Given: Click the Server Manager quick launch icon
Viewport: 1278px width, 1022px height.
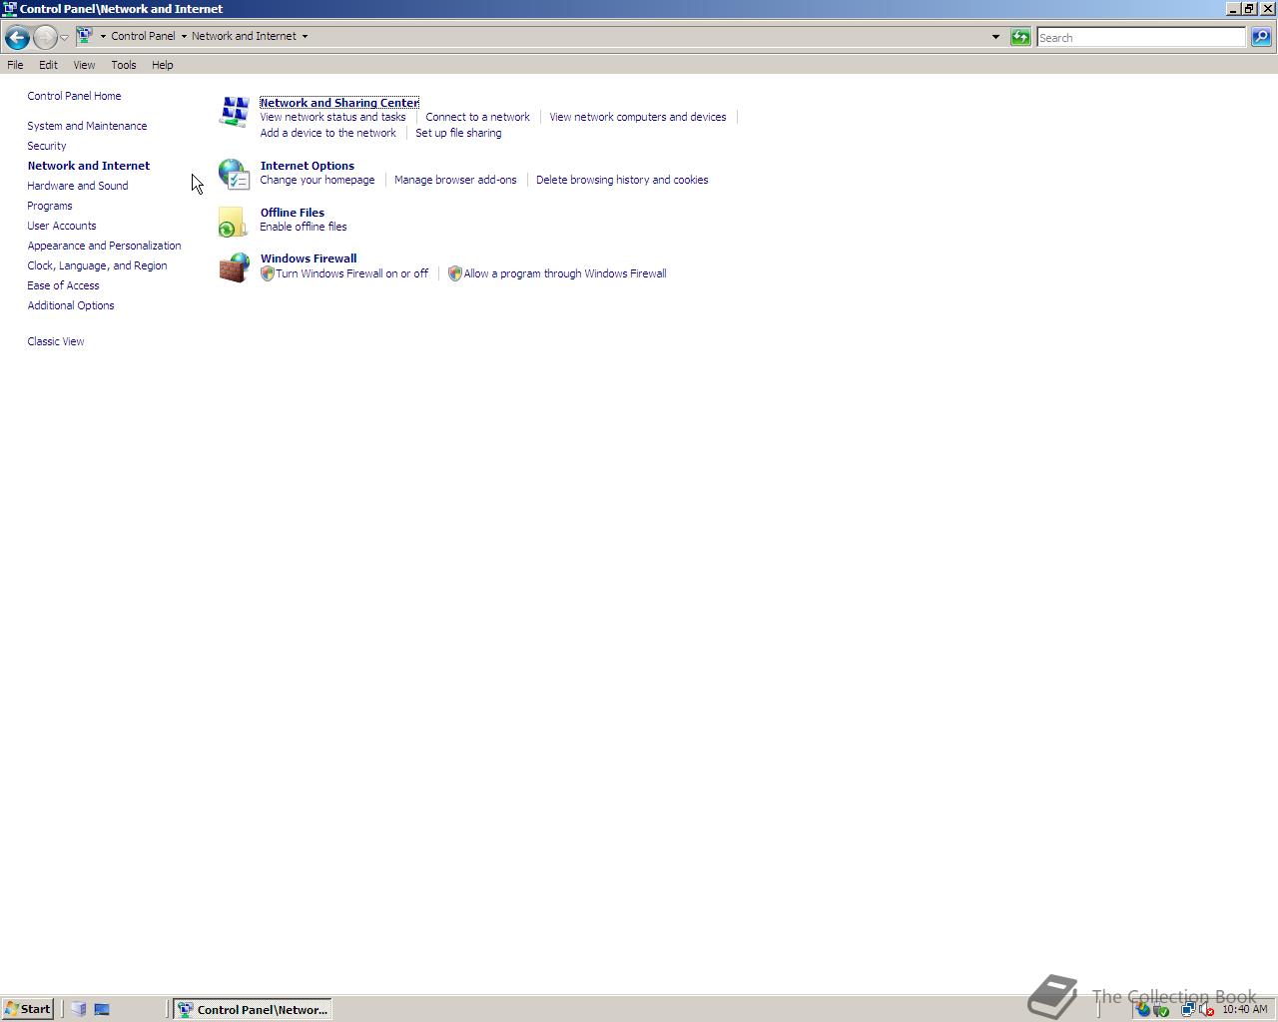Looking at the screenshot, I should (79, 1009).
